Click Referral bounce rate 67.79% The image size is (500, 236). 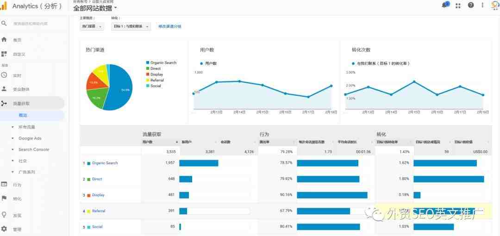pyautogui.click(x=286, y=211)
